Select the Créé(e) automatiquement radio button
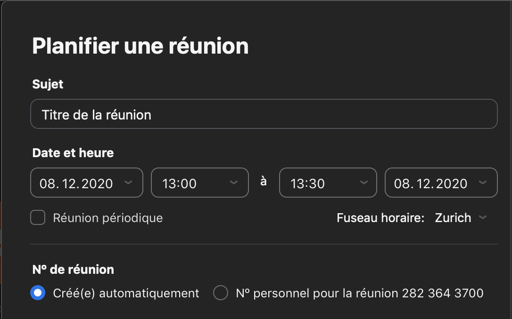This screenshot has height=319, width=512. pyautogui.click(x=38, y=293)
